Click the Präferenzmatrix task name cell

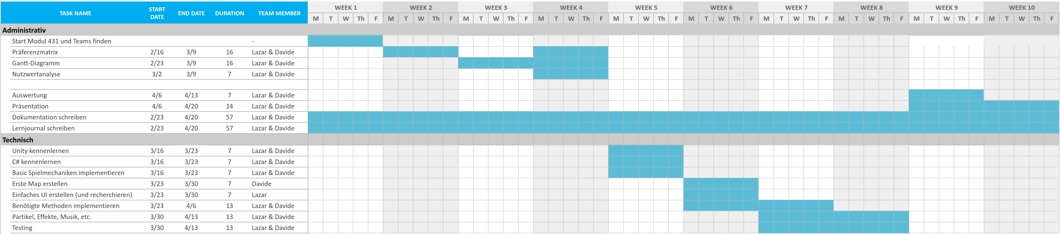point(35,52)
